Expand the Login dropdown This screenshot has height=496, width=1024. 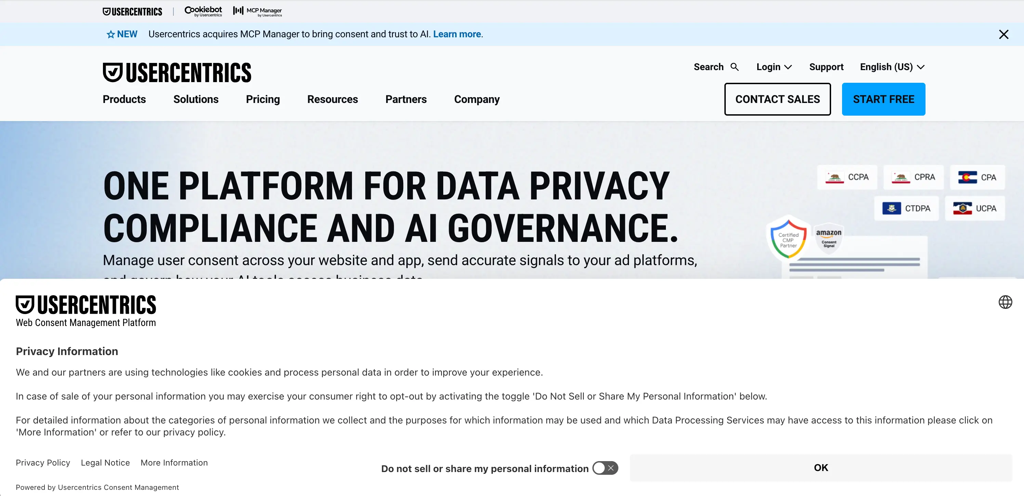coord(774,67)
